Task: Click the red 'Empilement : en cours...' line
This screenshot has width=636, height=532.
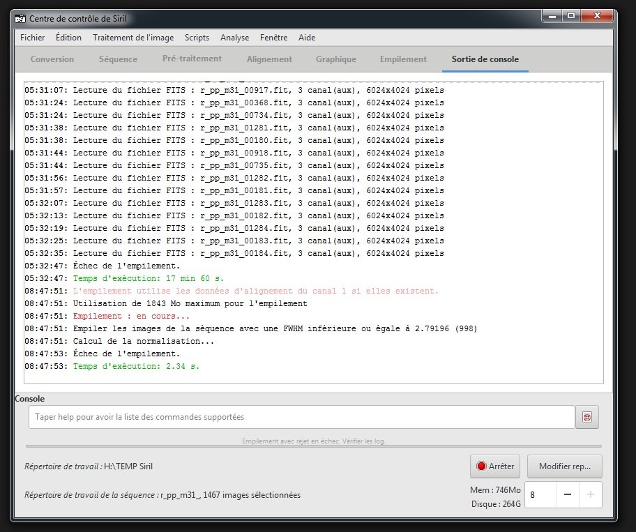Action: (107, 317)
